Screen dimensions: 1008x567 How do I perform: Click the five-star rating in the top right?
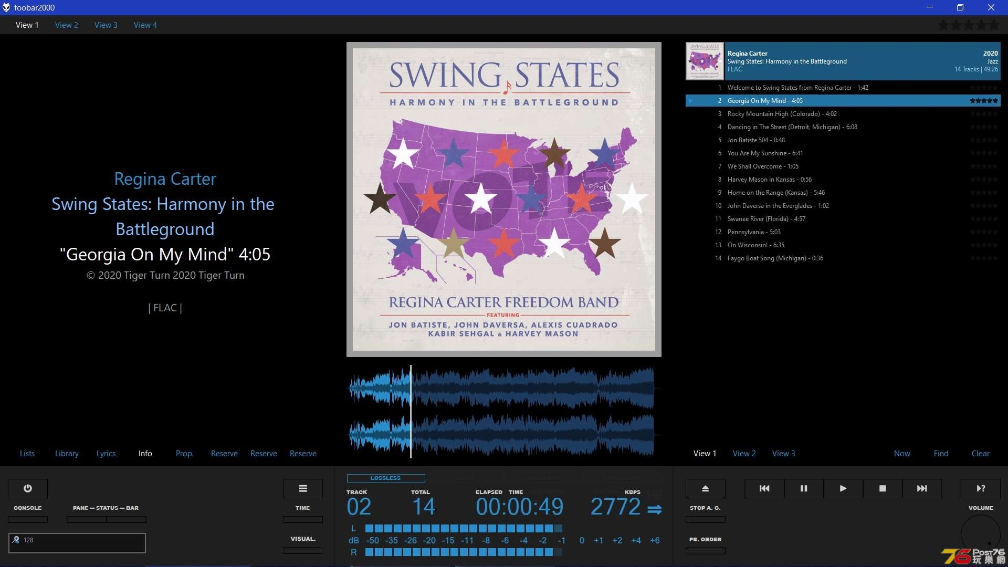tap(969, 25)
